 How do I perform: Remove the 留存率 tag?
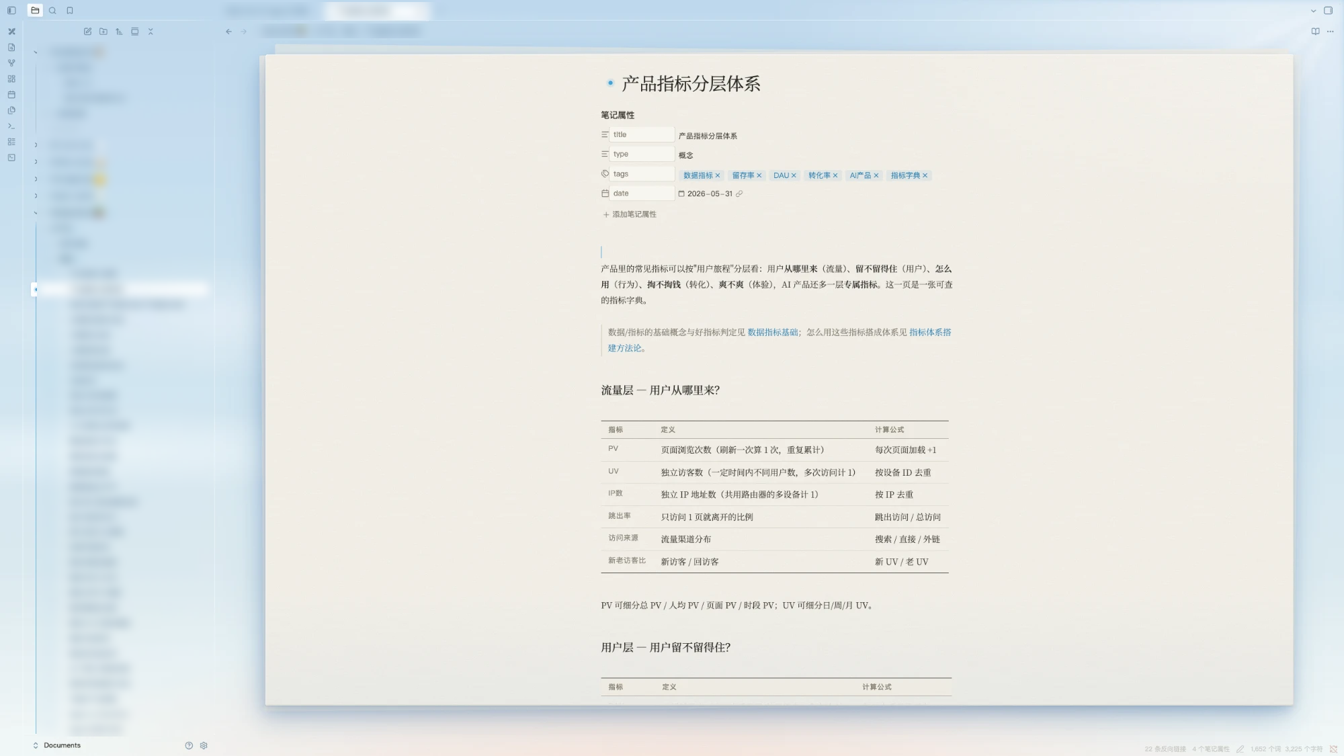pyautogui.click(x=759, y=175)
